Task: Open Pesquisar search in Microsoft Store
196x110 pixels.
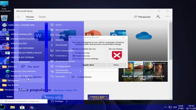Action: pyautogui.click(x=142, y=17)
